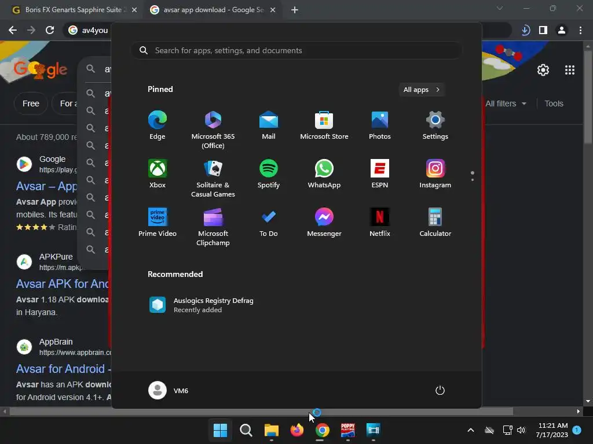Screen dimensions: 593x444
Task: Click the Start menu search box
Action: [x=296, y=51]
